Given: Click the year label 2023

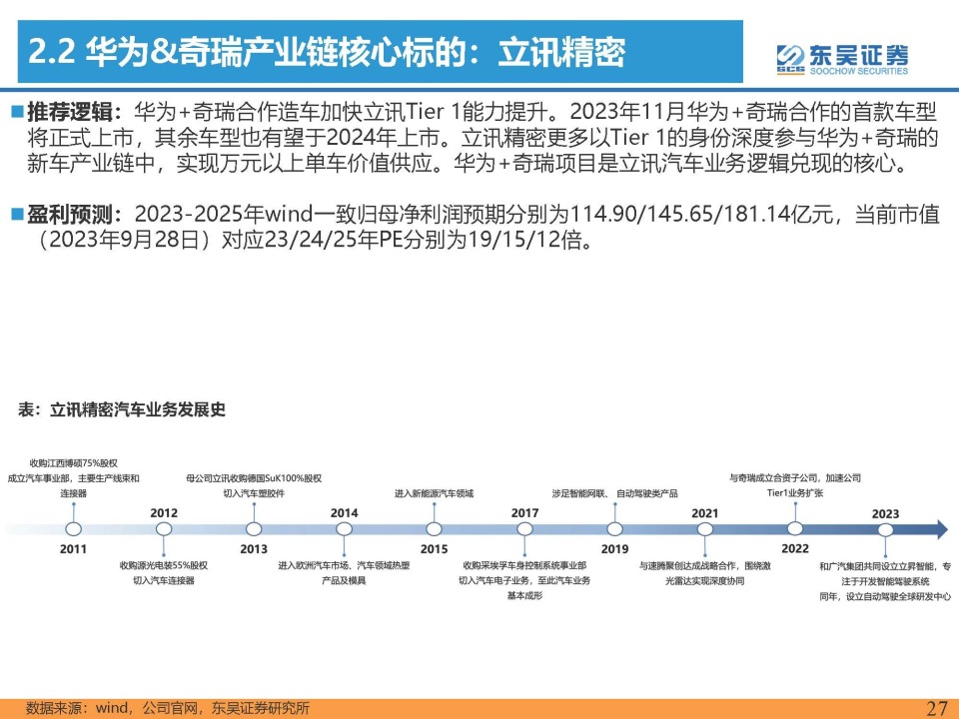Looking at the screenshot, I should click(x=886, y=513).
